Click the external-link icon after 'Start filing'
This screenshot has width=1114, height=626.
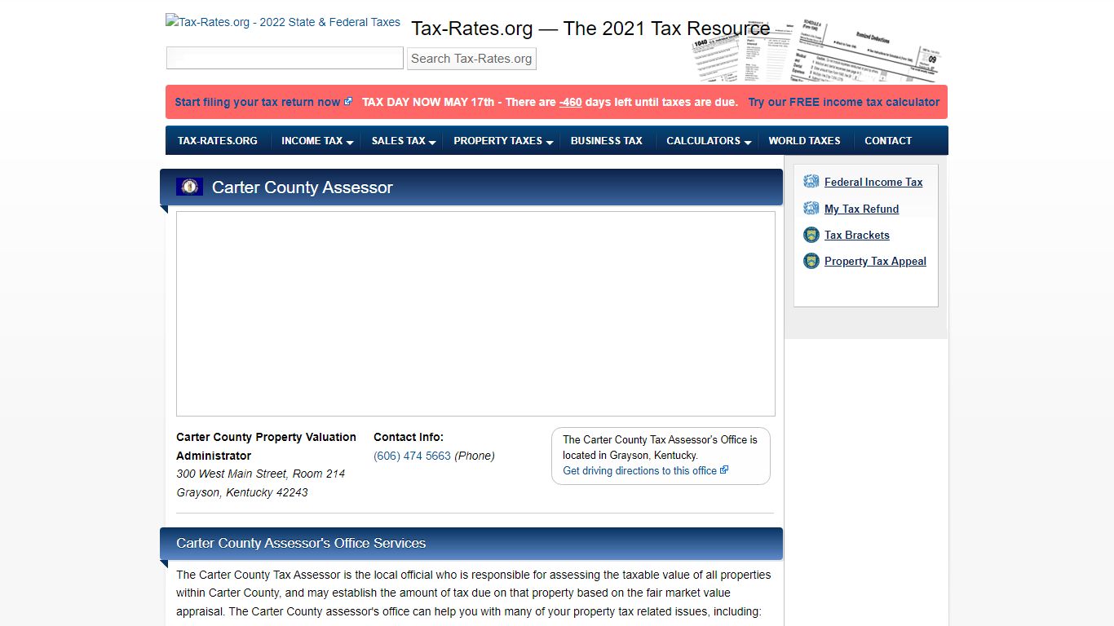[348, 102]
